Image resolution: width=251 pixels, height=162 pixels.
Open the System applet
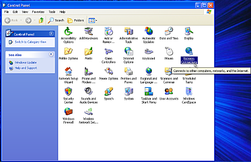coord(129,94)
